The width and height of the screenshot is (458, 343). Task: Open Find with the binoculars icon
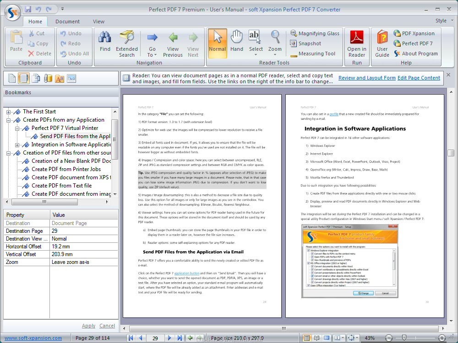coord(105,41)
